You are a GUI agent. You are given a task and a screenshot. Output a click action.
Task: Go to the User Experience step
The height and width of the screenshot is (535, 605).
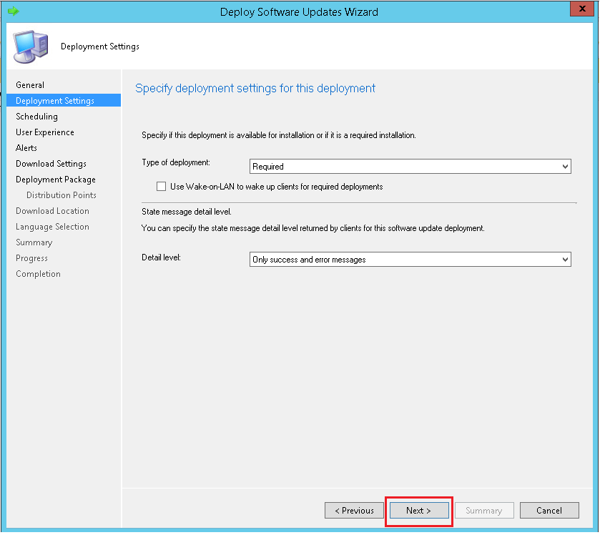(44, 132)
